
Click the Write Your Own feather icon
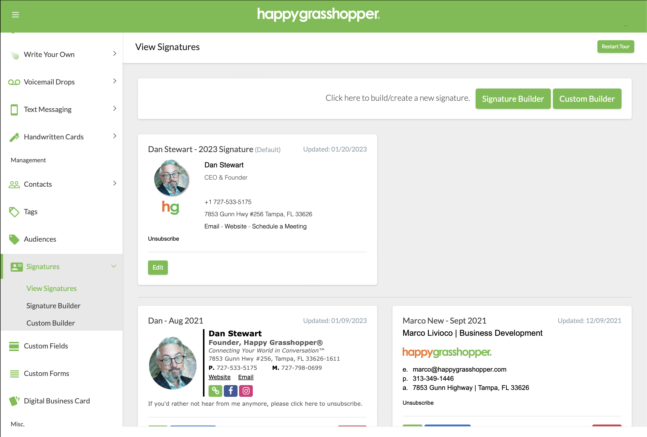[14, 55]
